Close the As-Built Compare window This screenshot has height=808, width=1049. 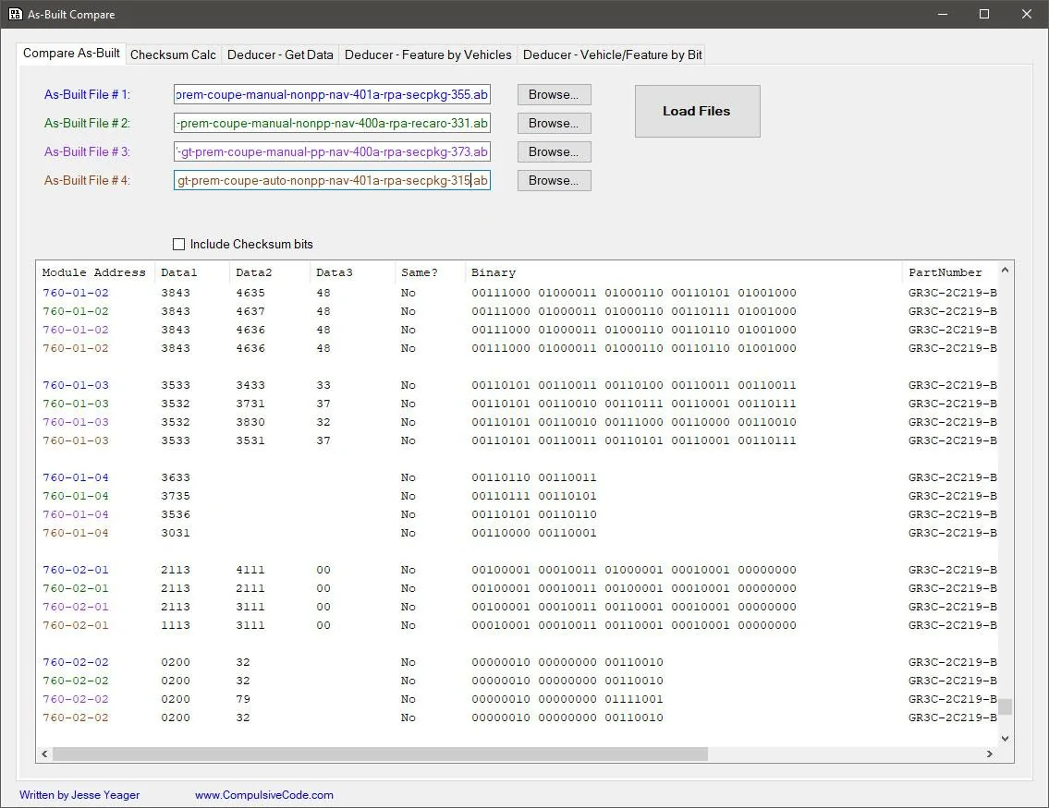[x=1026, y=14]
